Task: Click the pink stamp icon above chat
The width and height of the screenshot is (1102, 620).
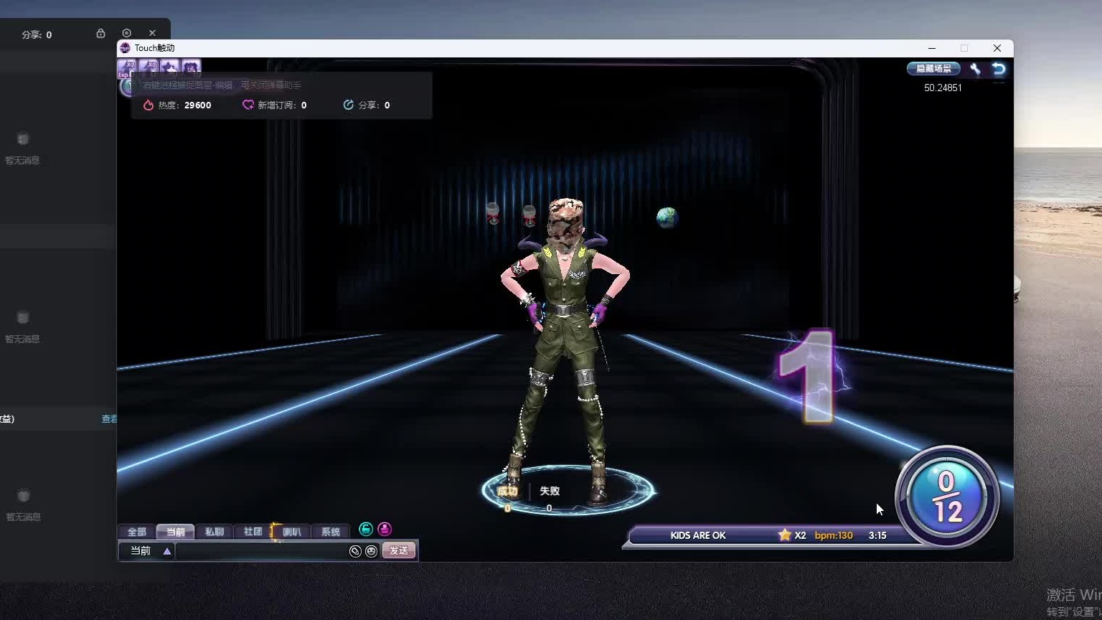Action: (385, 530)
